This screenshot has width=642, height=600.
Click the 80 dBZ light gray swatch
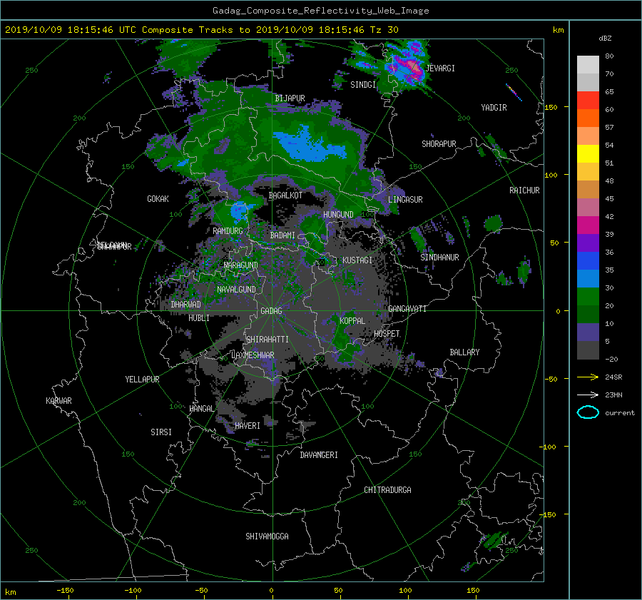[588, 65]
